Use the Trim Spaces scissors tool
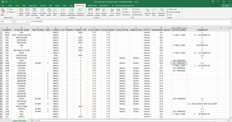This screenshot has height=122, width=232. (112, 12)
